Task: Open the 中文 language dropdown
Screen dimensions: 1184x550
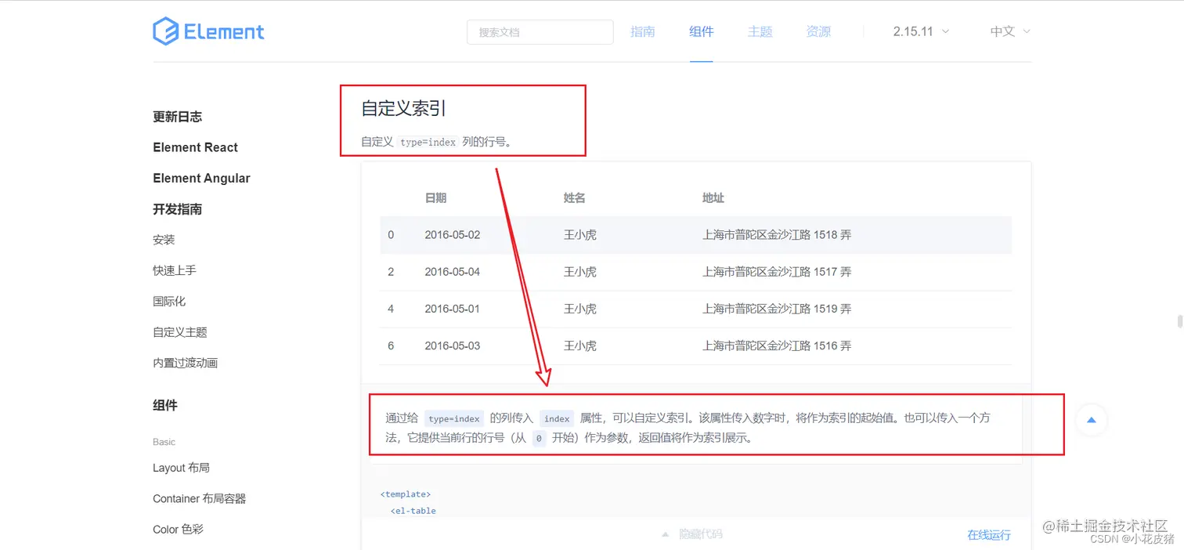Action: click(1010, 31)
